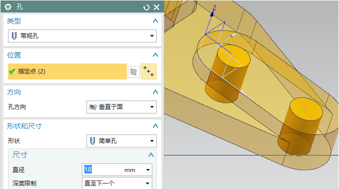Open the 直至下一个 depth limit dropdown
Image resolution: width=339 pixels, height=189 pixels.
[117, 183]
